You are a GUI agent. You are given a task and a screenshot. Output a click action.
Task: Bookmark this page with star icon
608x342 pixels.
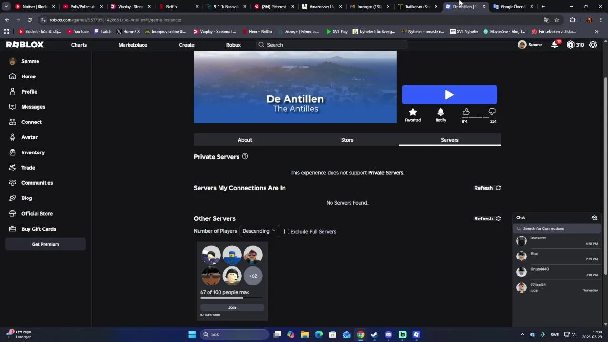point(557,20)
